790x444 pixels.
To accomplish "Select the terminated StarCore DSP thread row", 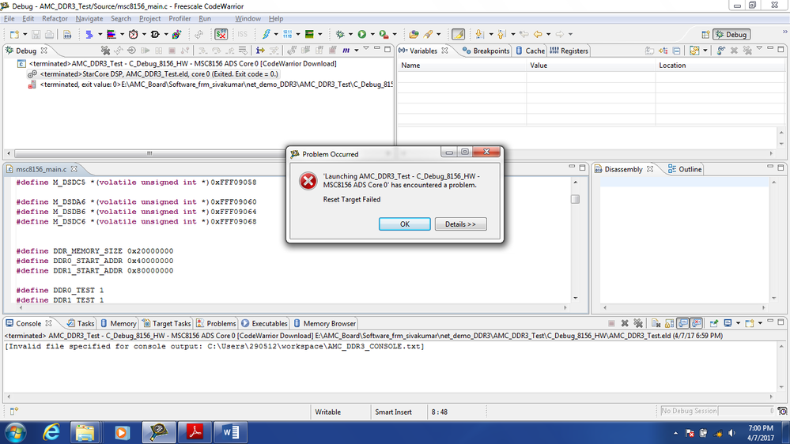I will [159, 74].
